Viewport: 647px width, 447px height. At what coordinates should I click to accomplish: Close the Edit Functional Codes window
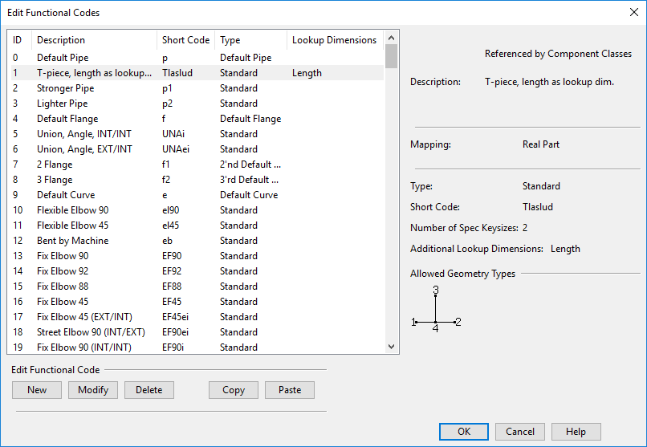click(x=632, y=13)
